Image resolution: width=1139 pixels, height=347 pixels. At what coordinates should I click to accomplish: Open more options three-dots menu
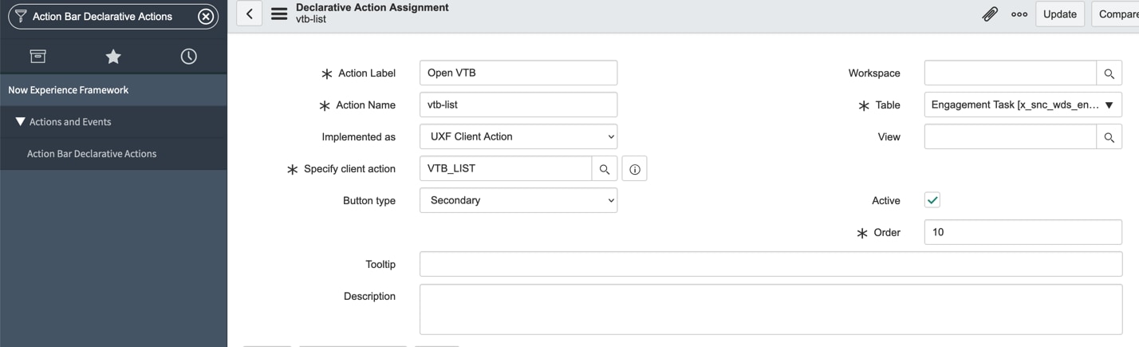tap(1019, 14)
